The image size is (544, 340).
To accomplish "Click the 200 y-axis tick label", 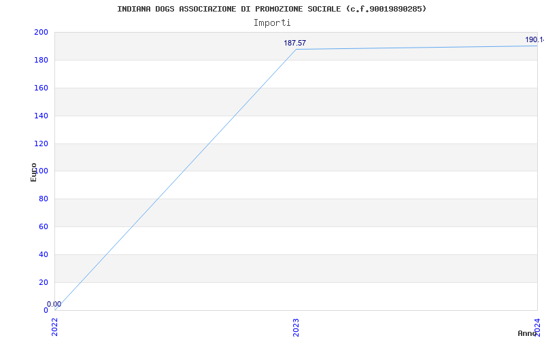I will pos(41,32).
